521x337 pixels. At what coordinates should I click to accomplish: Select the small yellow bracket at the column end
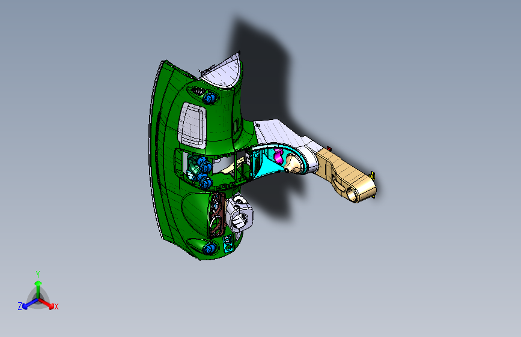(373, 176)
